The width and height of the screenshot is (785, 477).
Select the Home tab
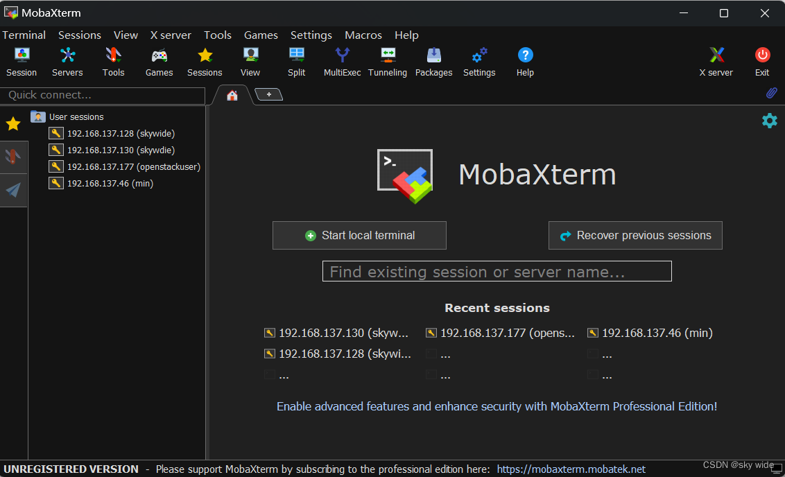[x=232, y=95]
